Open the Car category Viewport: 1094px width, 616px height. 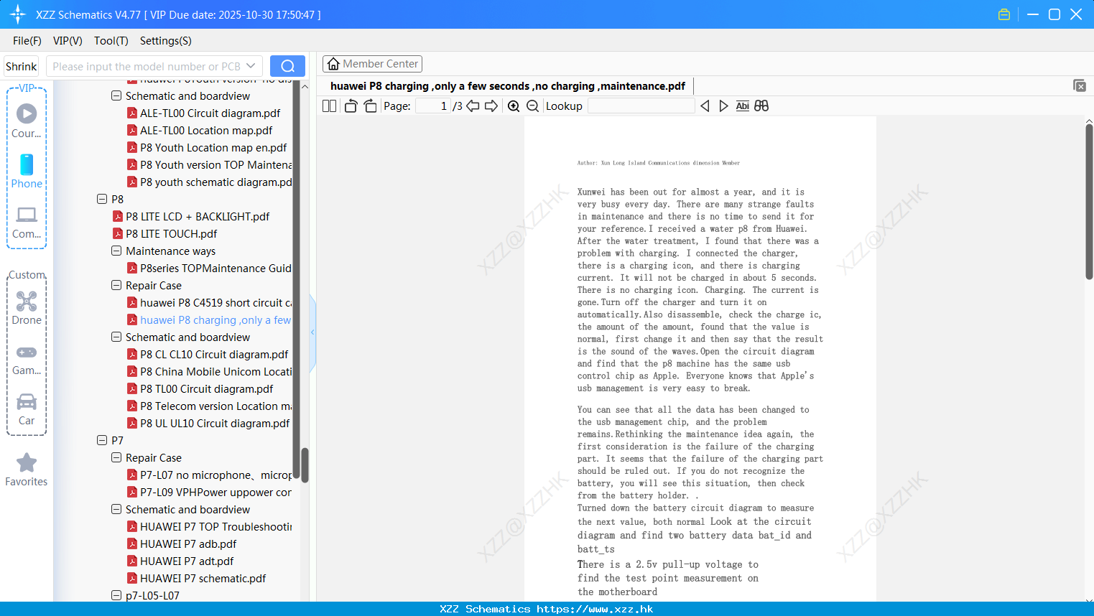coord(27,409)
